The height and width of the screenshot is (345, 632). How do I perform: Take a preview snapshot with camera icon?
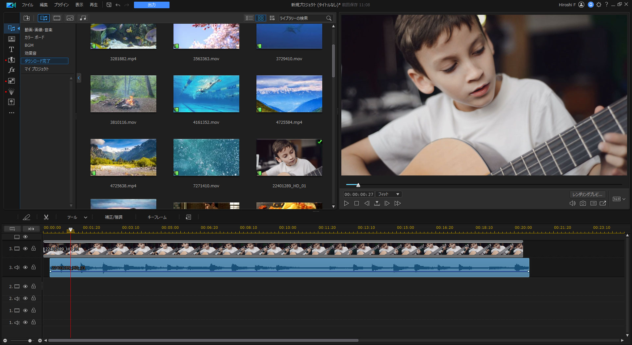point(583,203)
